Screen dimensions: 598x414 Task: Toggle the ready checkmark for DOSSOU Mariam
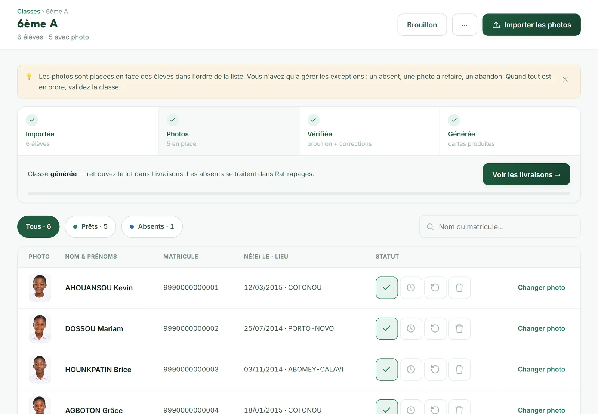pyautogui.click(x=387, y=328)
